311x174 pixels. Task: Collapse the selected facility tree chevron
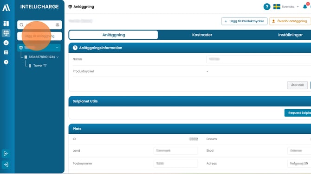point(57,48)
